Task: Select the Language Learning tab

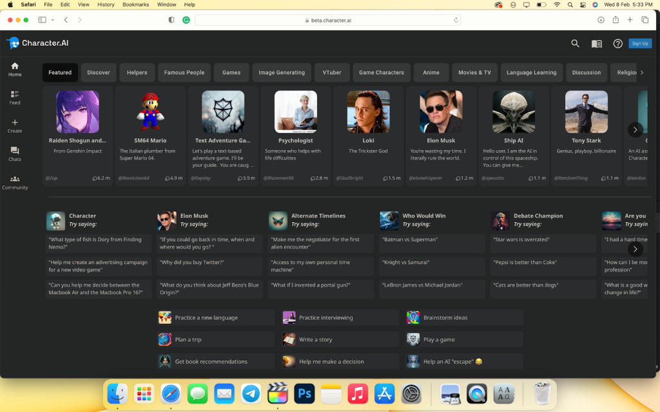Action: click(531, 73)
